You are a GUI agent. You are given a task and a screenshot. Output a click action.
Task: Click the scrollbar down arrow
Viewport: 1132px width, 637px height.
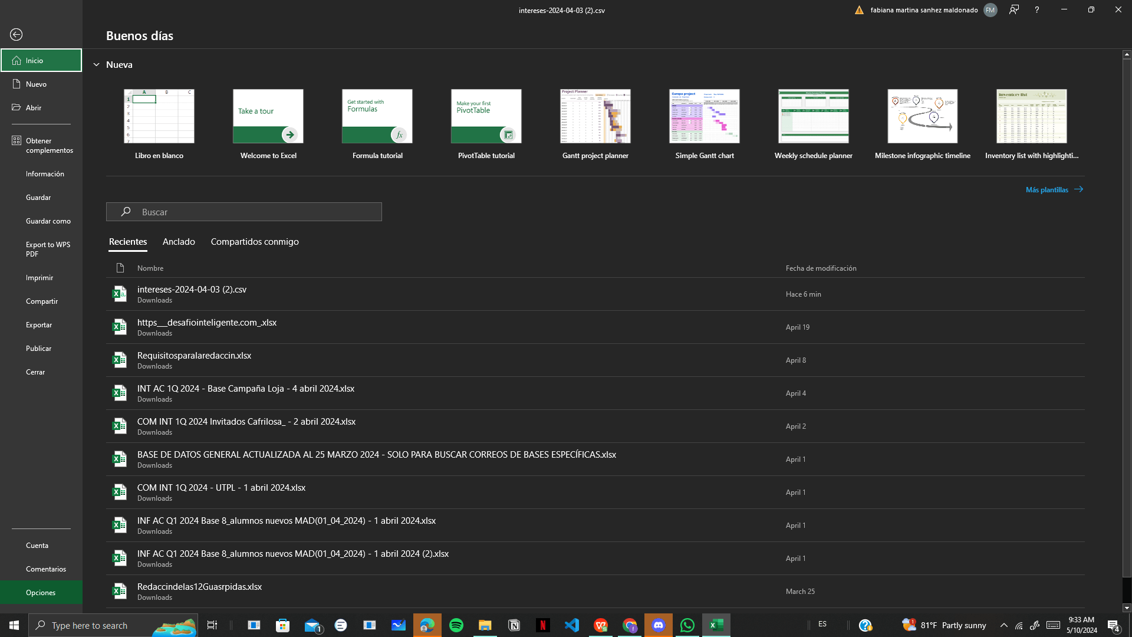point(1127,608)
